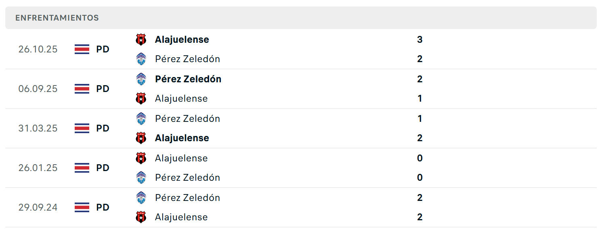Image resolution: width=604 pixels, height=234 pixels.
Task: Click Pérez Zeledón crest in 26.10.25 match
Action: pyautogui.click(x=141, y=59)
